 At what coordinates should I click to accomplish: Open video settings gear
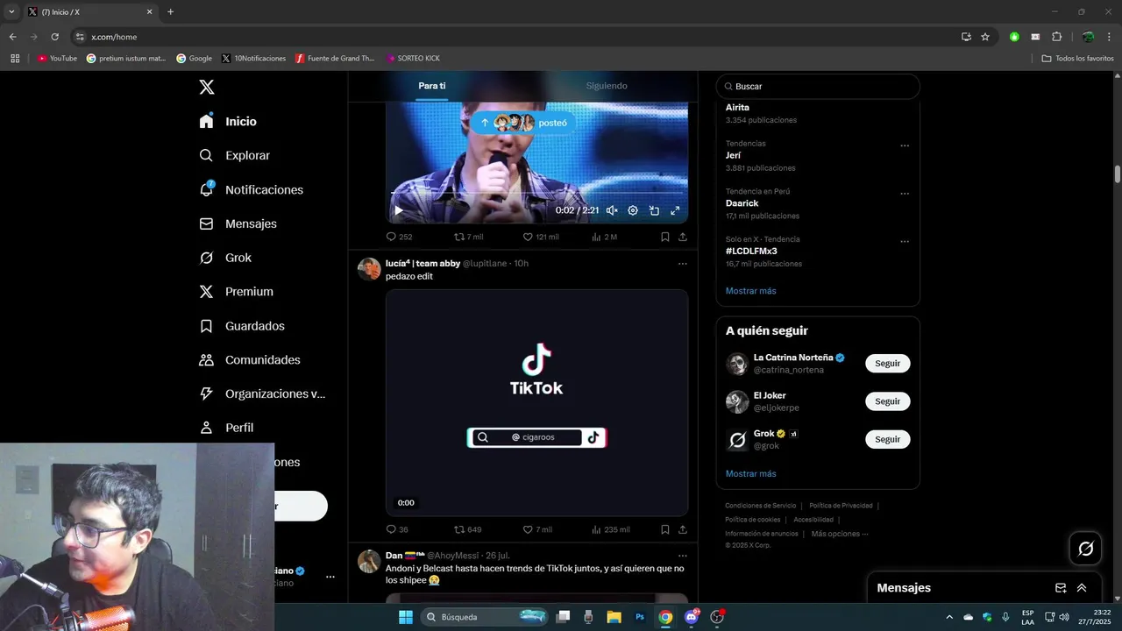(x=633, y=210)
